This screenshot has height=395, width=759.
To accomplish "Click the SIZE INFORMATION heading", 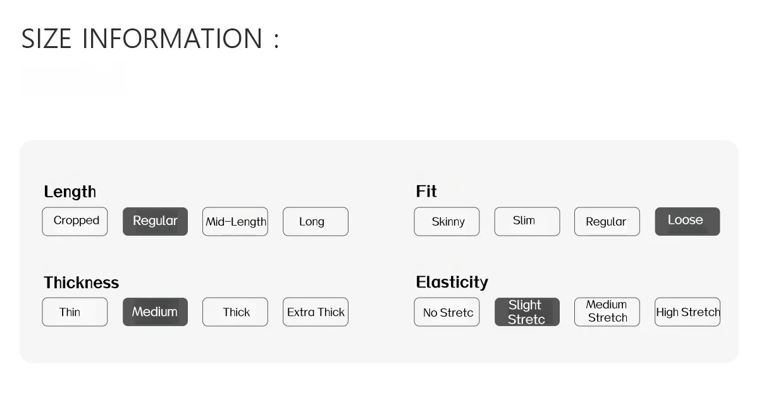I will [150, 39].
